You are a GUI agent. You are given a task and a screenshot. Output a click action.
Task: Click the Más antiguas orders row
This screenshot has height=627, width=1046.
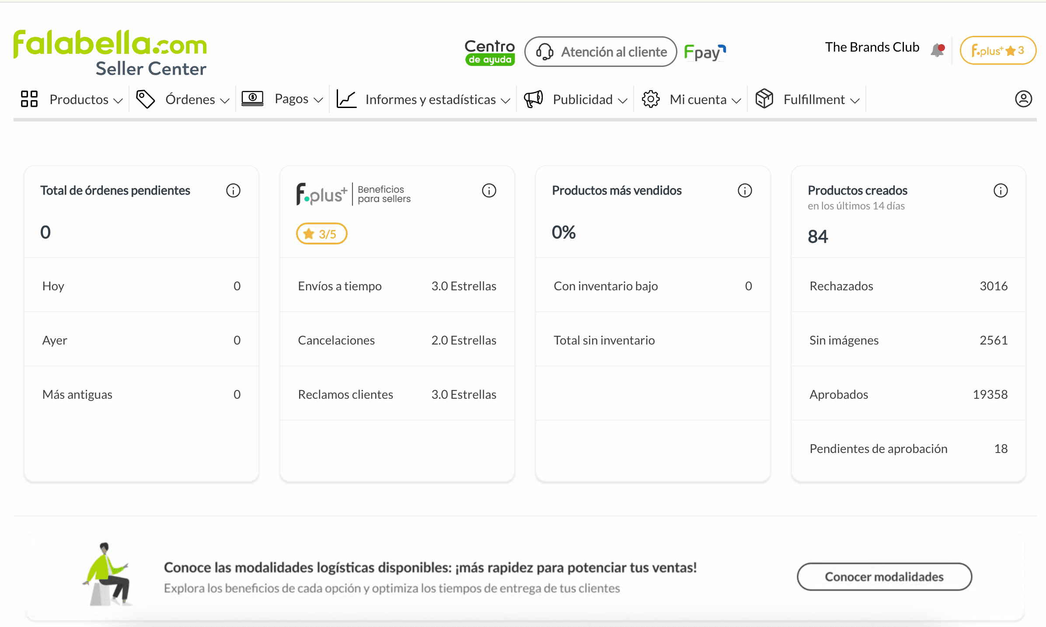click(141, 394)
